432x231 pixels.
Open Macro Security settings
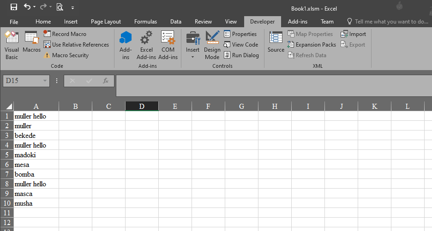click(x=66, y=55)
